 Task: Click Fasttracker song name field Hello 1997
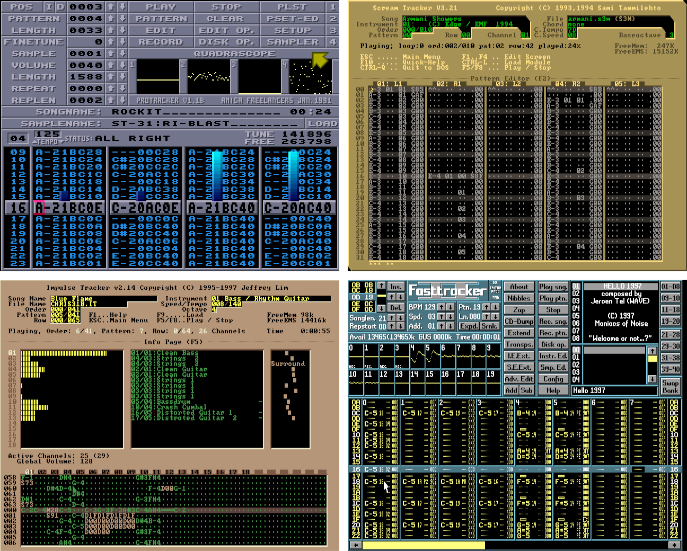(615, 390)
